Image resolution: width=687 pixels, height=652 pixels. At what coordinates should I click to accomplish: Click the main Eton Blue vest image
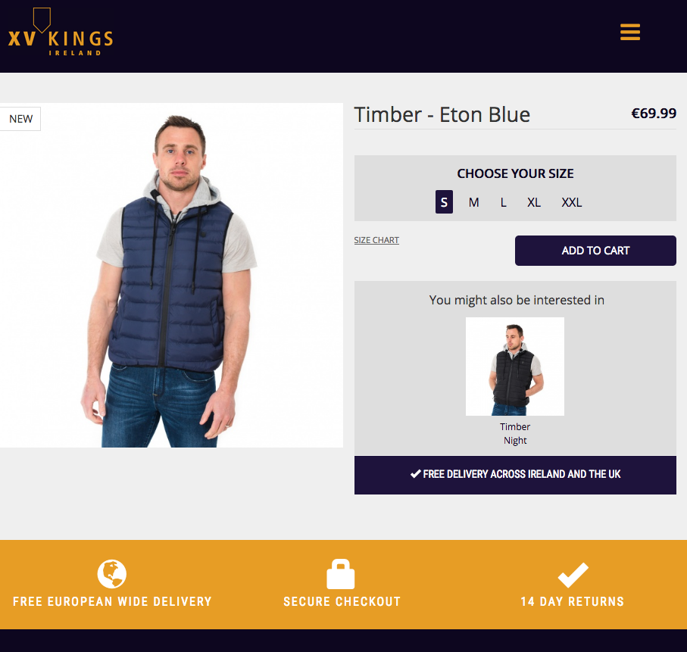(x=171, y=275)
